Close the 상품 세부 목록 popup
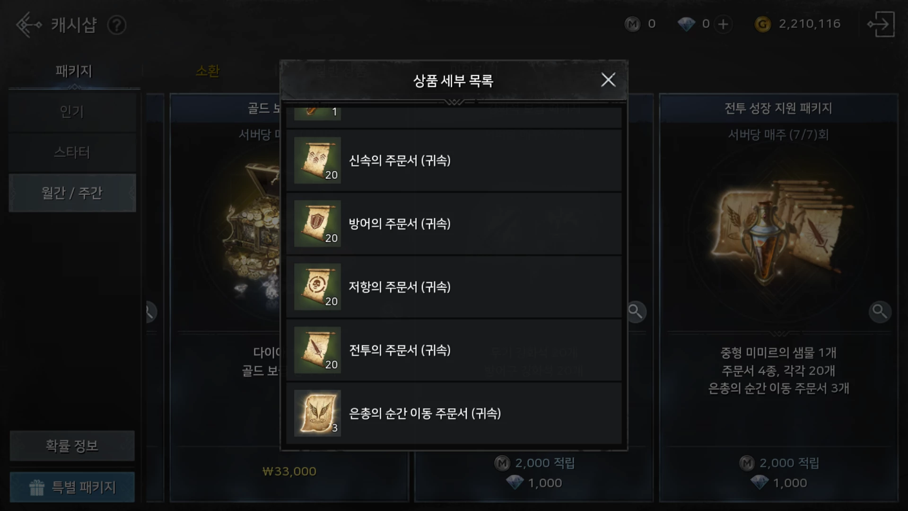 (x=608, y=80)
